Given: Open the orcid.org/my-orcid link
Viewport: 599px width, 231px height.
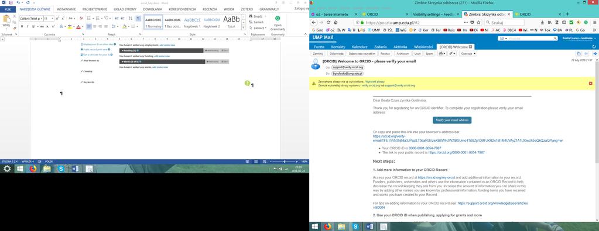Looking at the screenshot, I should [x=436, y=177].
